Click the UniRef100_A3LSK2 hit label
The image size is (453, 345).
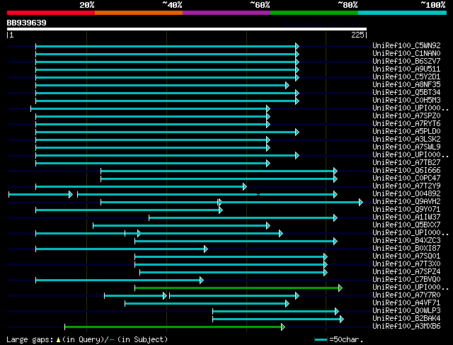pos(406,139)
